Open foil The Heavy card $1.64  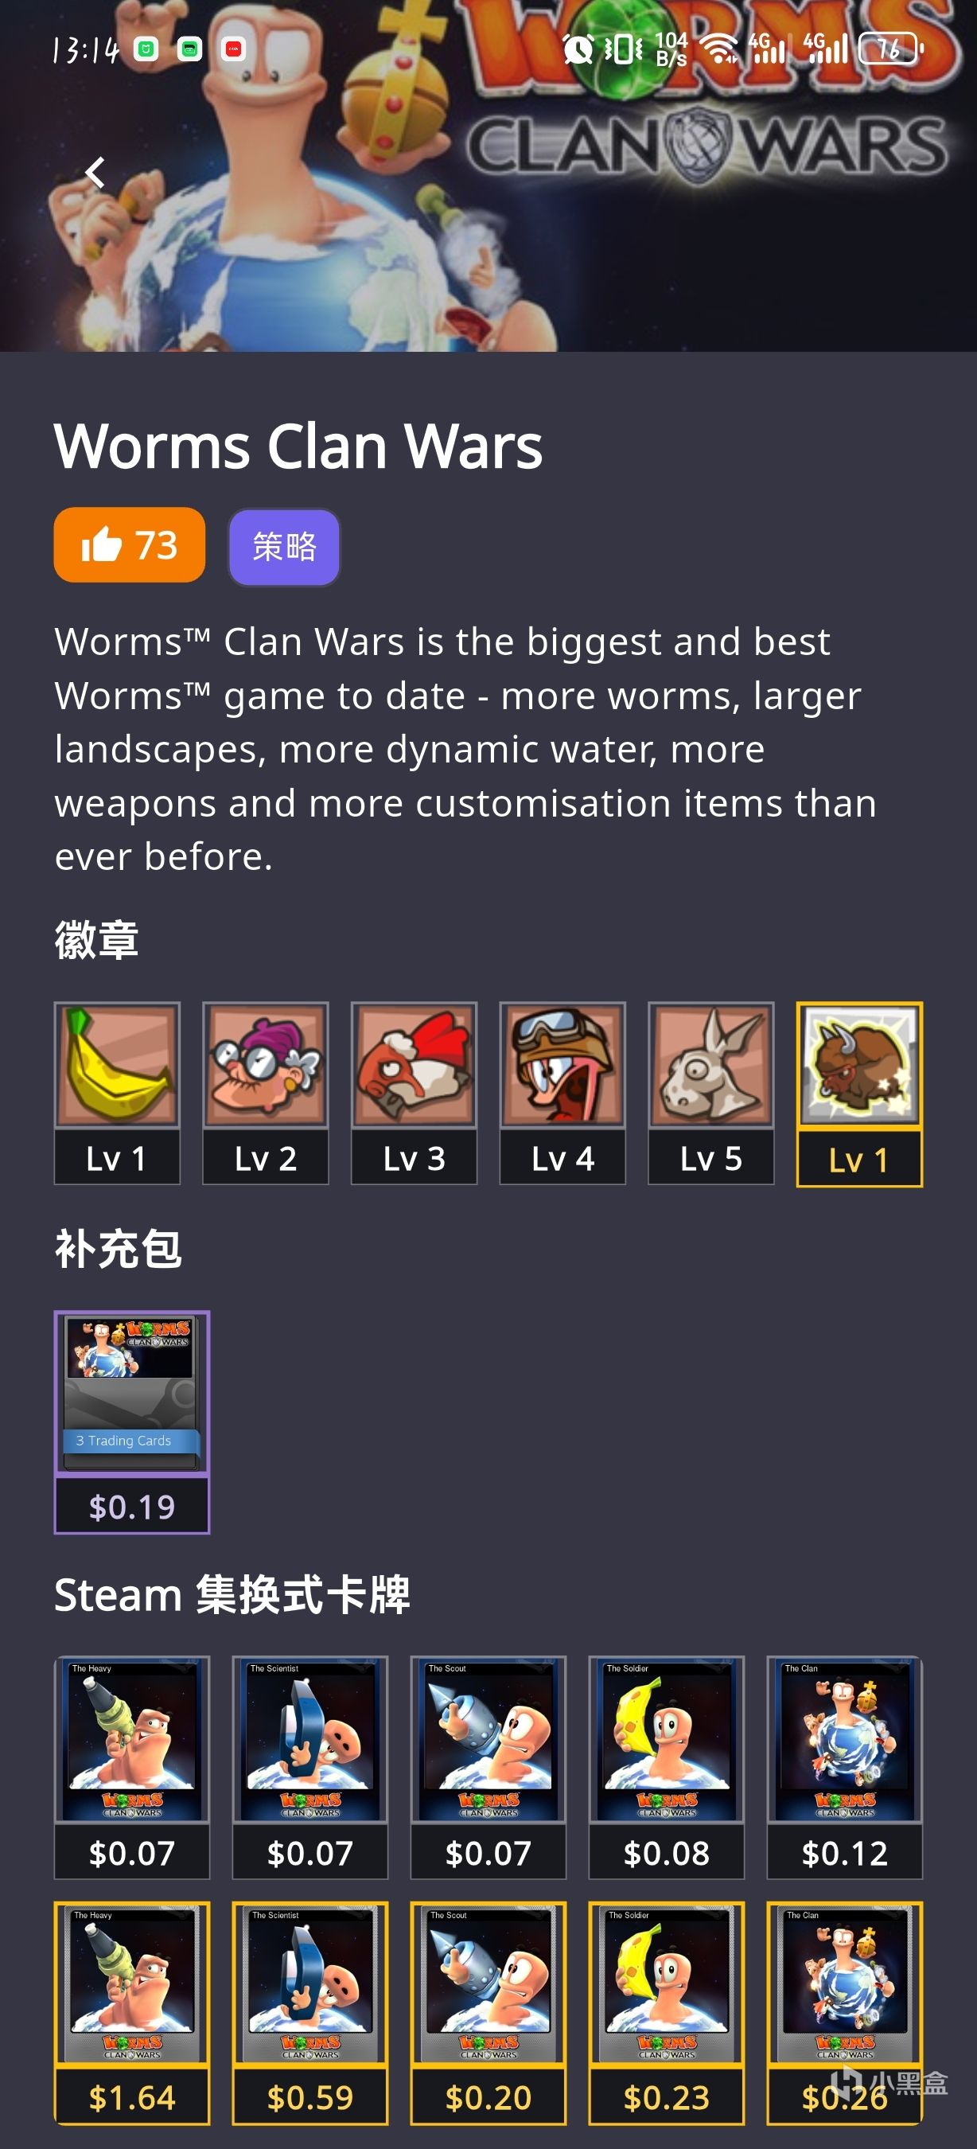[x=132, y=2012]
